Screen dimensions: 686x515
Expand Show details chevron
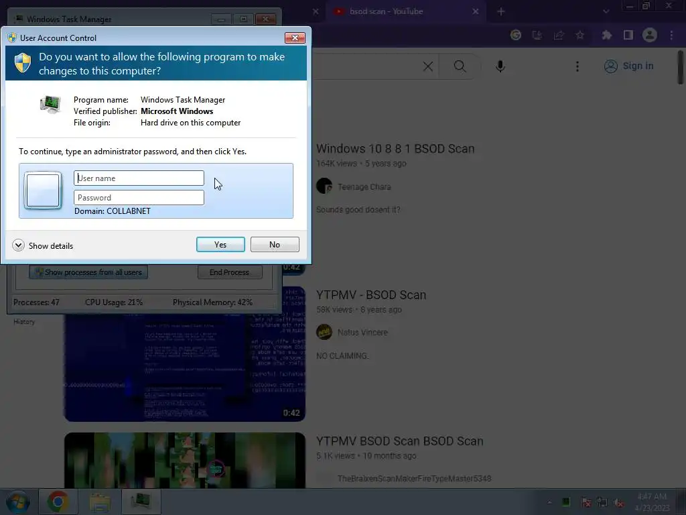[x=18, y=245]
